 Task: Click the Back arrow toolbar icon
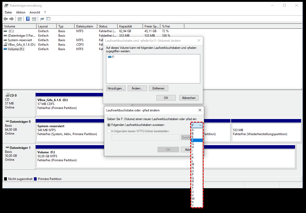pos(6,19)
